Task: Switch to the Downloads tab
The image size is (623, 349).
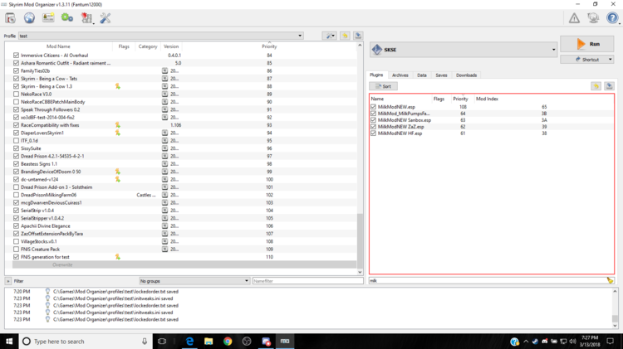Action: [x=466, y=75]
